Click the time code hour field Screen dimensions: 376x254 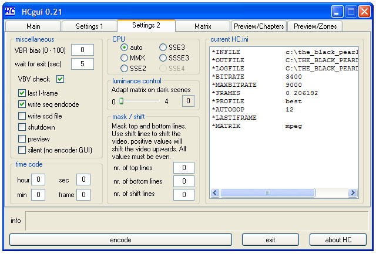pos(38,180)
